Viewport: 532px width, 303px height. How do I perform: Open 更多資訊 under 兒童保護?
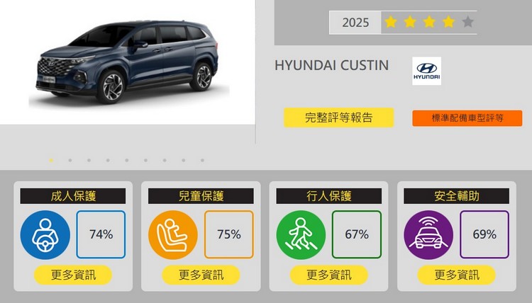(201, 275)
